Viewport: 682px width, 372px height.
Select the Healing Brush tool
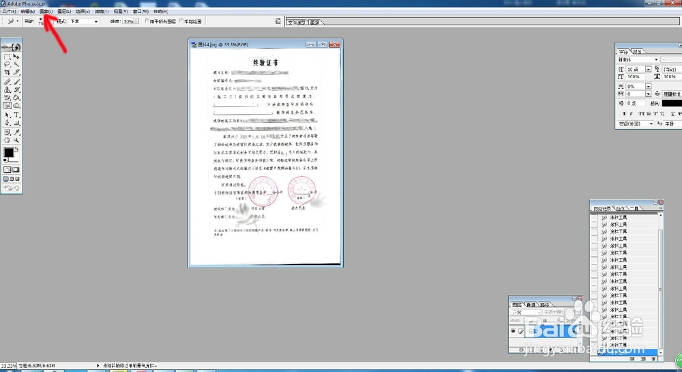[7, 82]
